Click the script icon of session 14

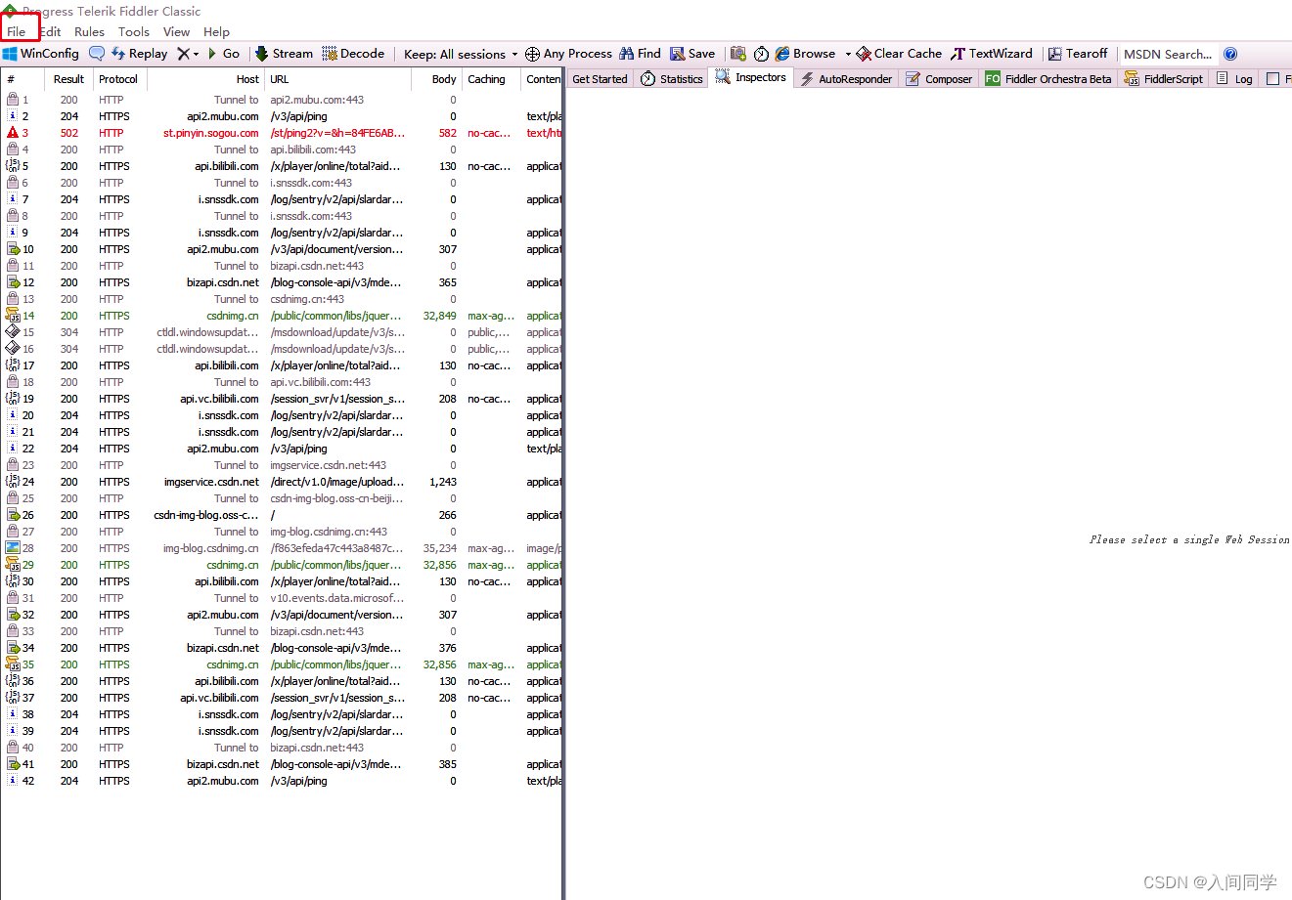pos(13,315)
